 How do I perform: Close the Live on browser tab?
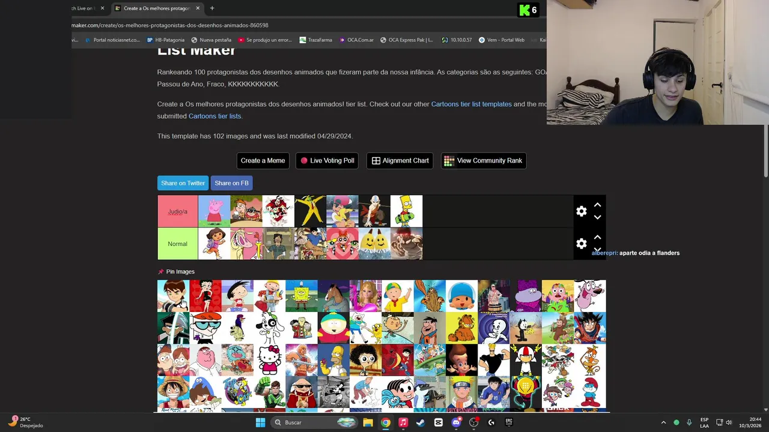[x=102, y=8]
